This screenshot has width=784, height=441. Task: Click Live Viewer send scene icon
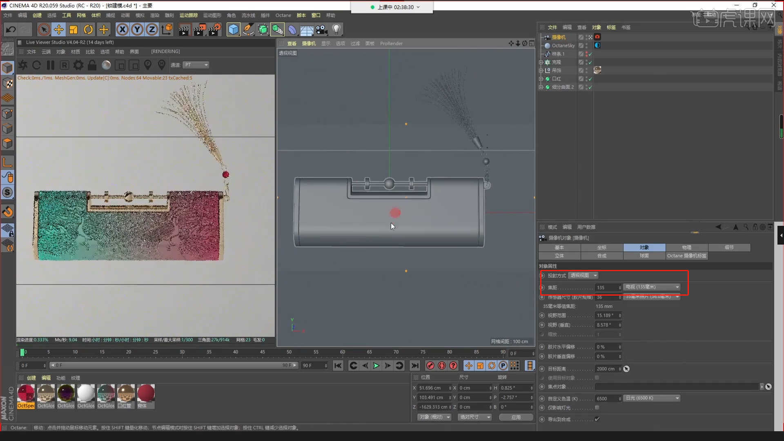coord(23,65)
